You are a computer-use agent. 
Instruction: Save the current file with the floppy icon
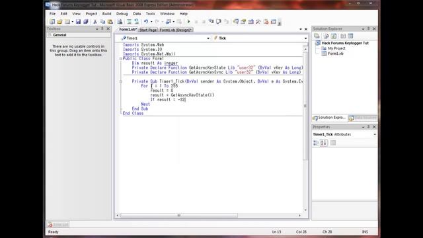coord(78,22)
